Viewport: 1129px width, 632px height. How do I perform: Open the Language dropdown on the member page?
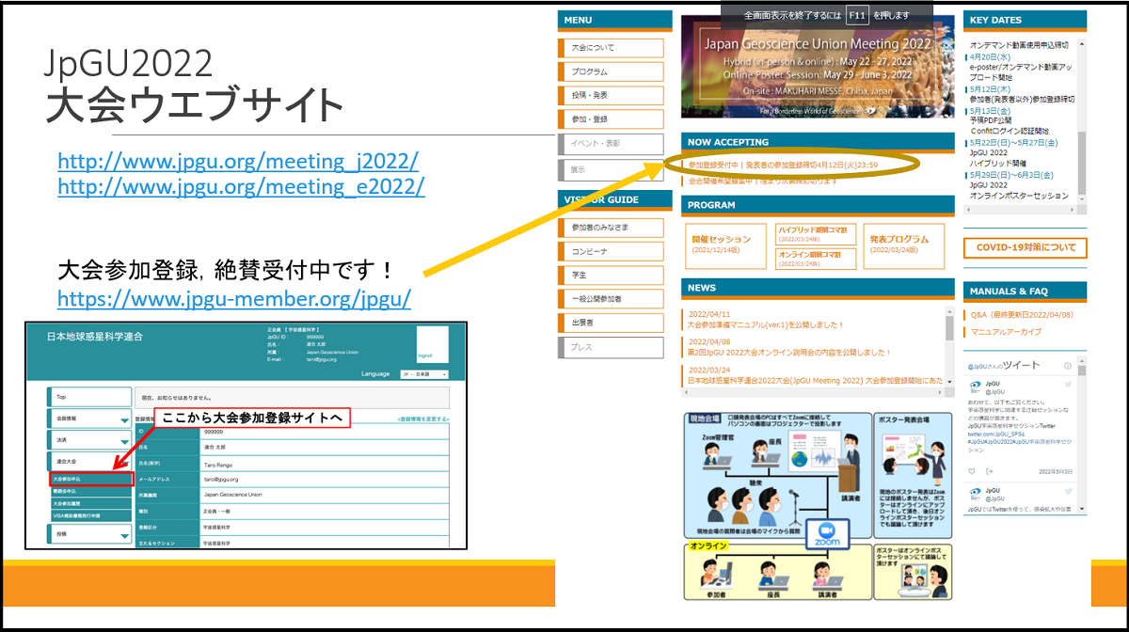(x=426, y=374)
